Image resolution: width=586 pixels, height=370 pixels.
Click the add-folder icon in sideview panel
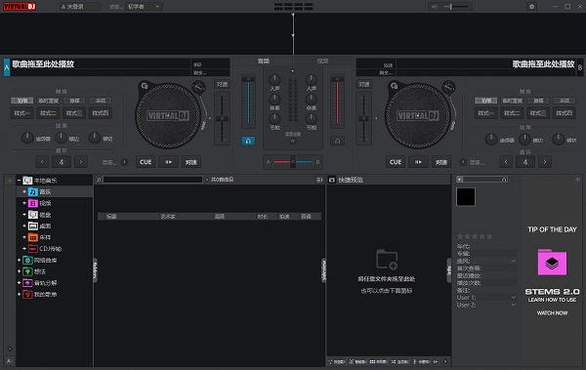coord(387,259)
